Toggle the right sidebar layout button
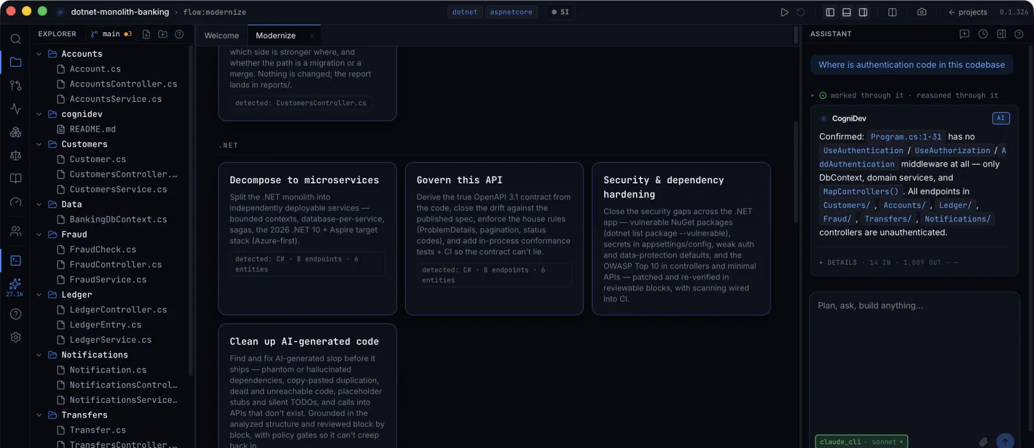This screenshot has width=1034, height=448. tap(863, 12)
